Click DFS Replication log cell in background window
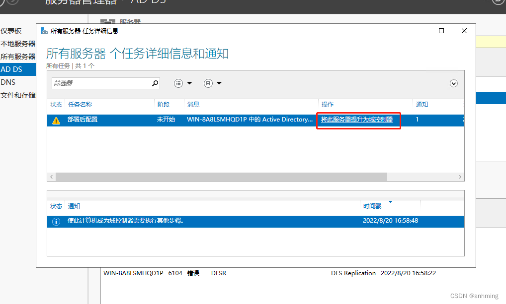506x304 pixels. [x=353, y=273]
